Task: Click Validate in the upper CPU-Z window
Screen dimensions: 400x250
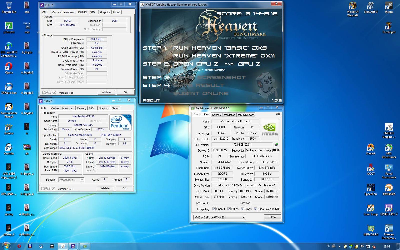Action: coord(106,92)
